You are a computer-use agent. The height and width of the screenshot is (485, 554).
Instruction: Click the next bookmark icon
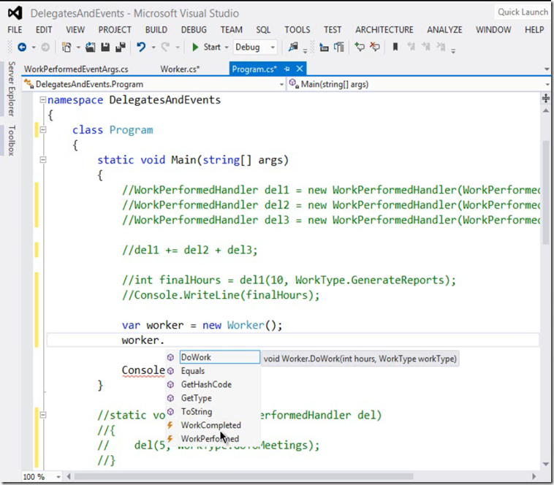tap(426, 47)
